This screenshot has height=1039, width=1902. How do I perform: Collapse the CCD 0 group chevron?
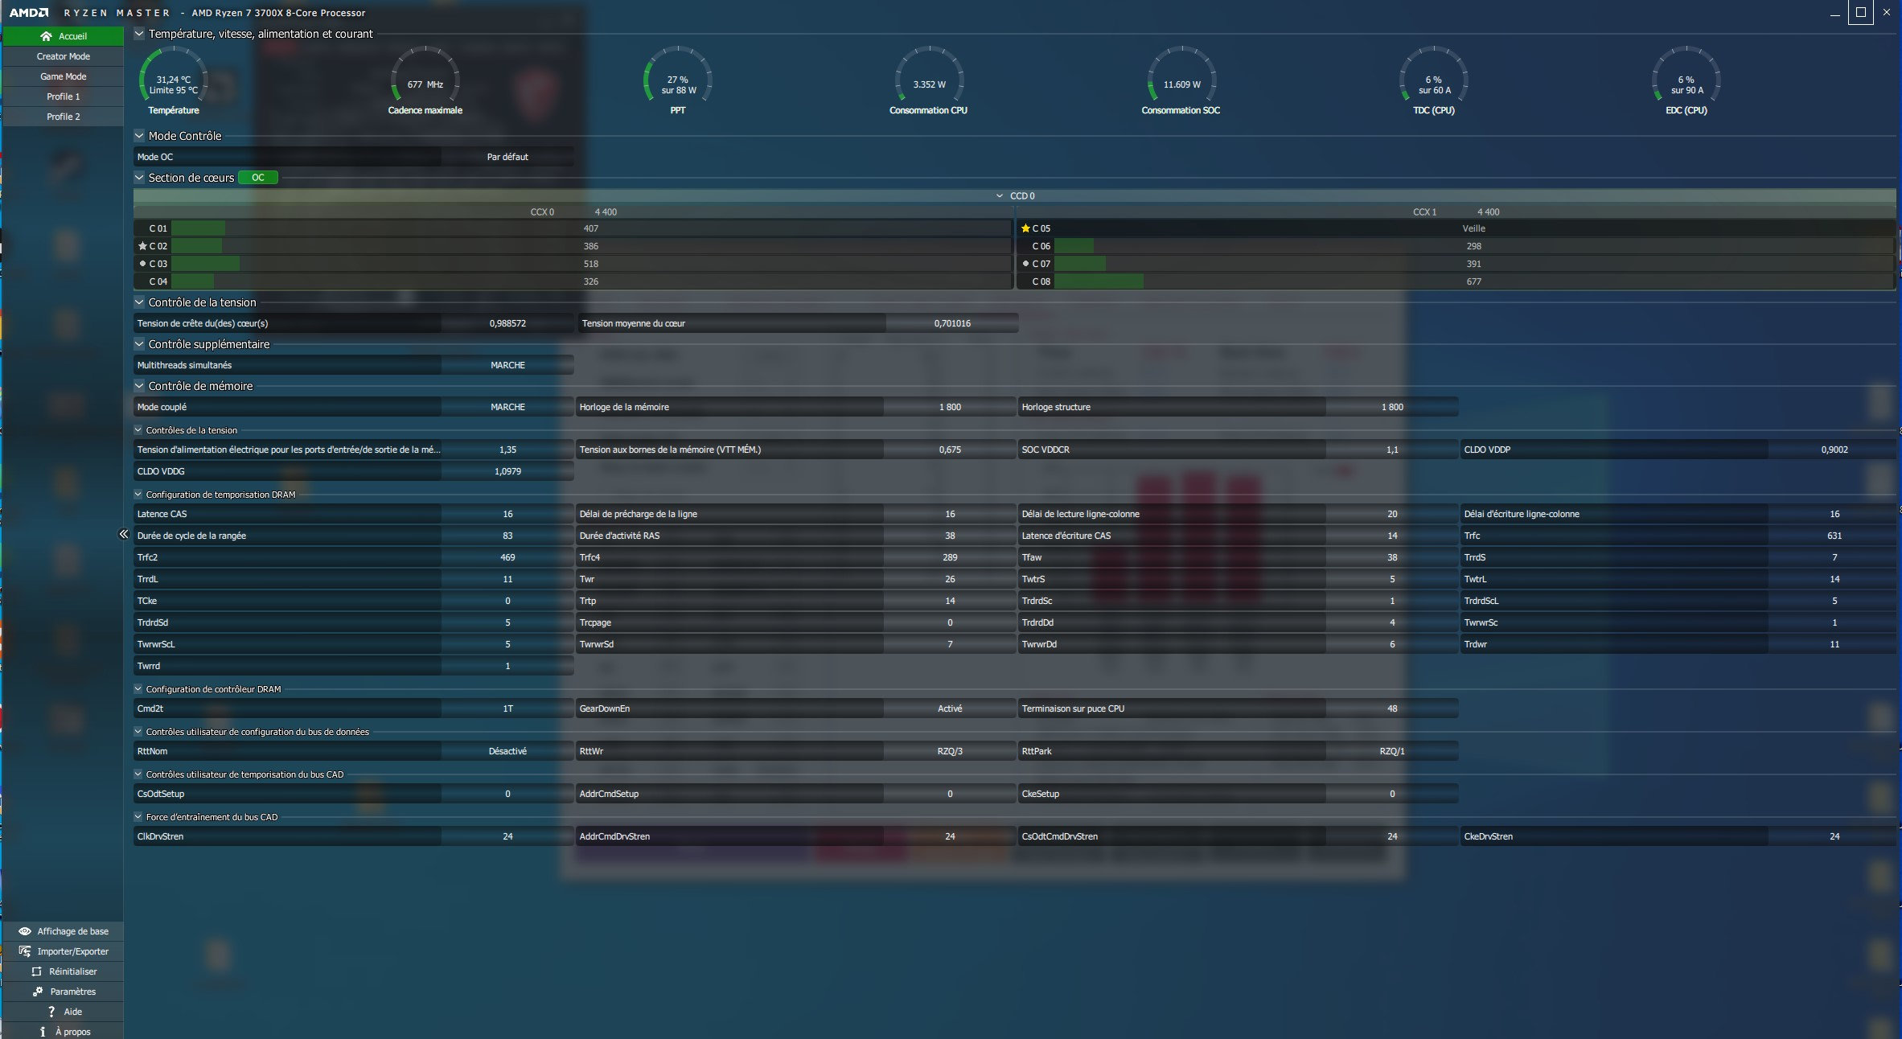pos(1000,196)
